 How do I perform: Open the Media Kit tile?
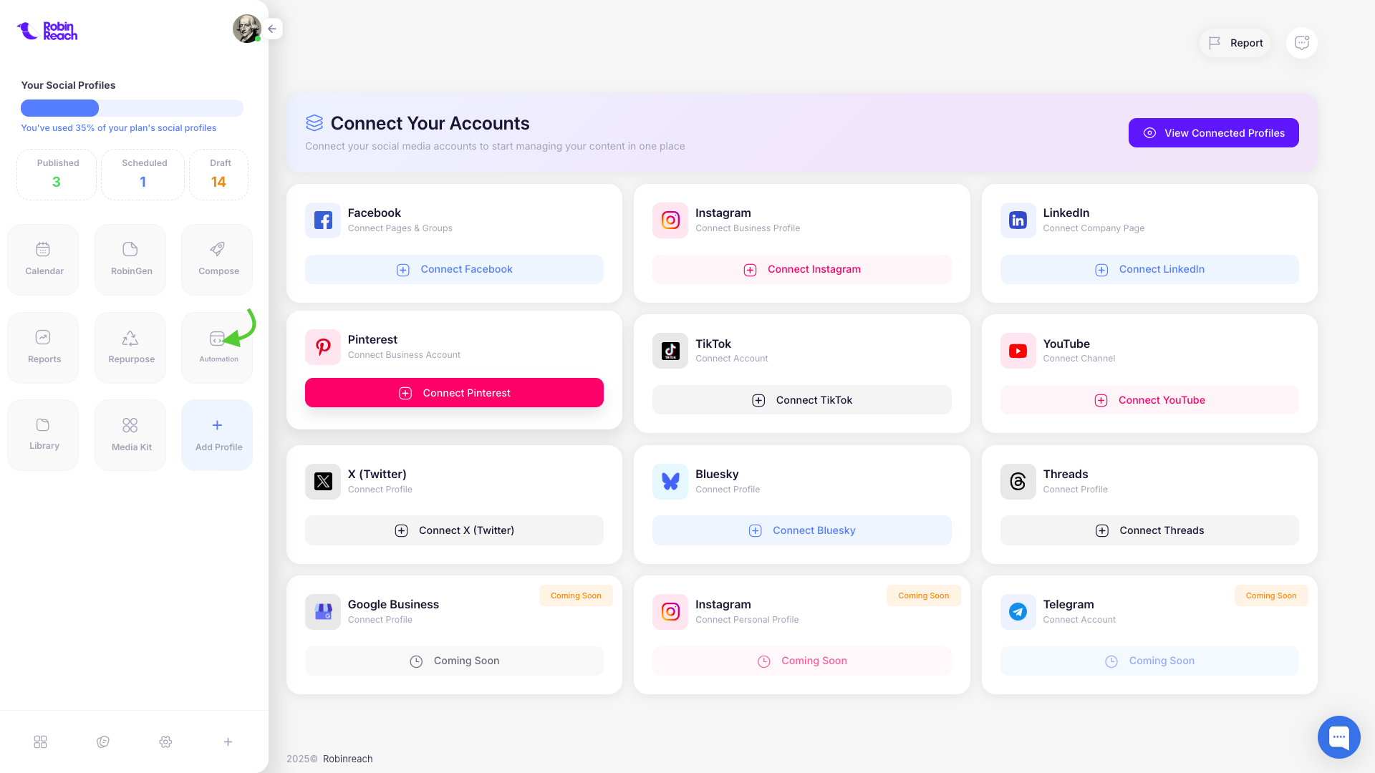(x=131, y=434)
